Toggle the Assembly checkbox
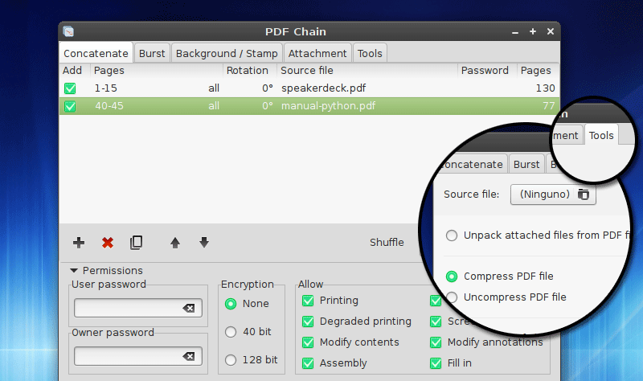This screenshot has width=643, height=381. [x=308, y=363]
